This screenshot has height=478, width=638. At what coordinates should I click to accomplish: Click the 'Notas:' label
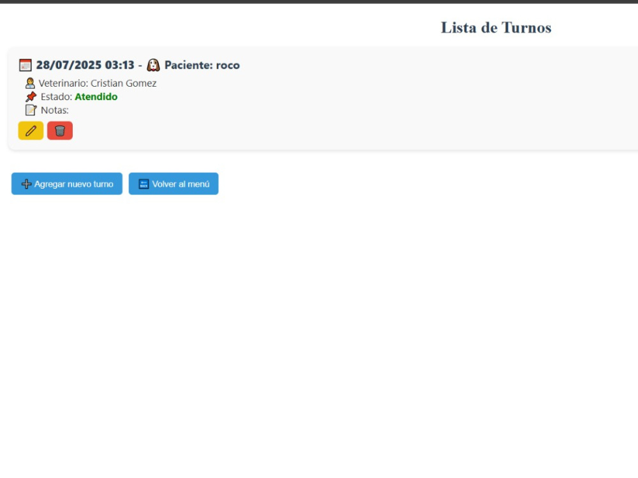pos(54,110)
